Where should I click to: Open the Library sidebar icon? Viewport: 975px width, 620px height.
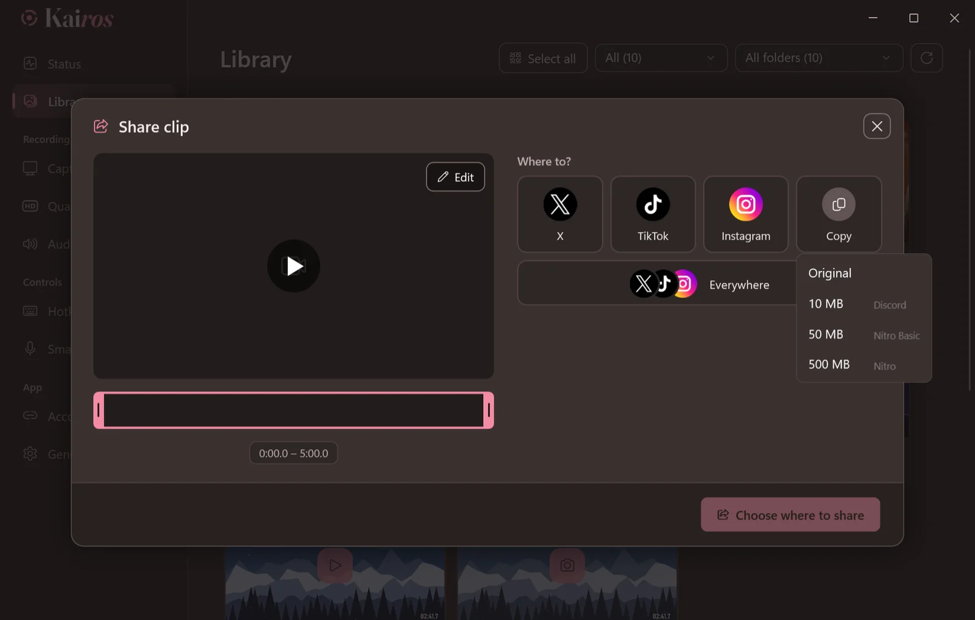point(30,101)
